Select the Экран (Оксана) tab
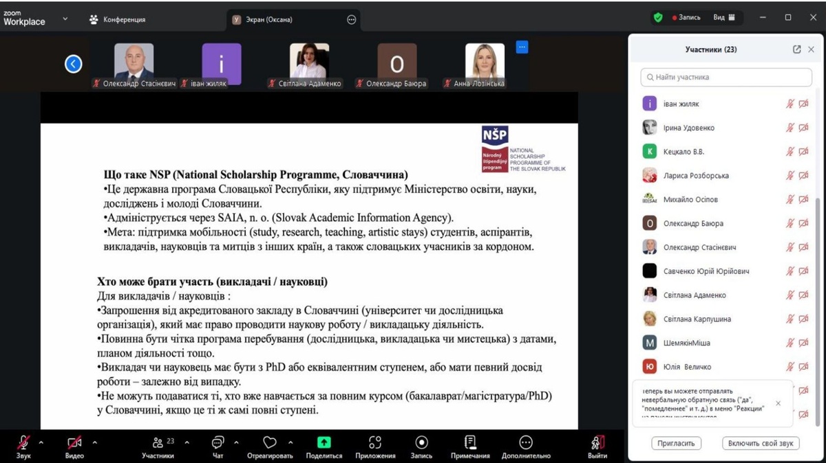The width and height of the screenshot is (826, 463). pyautogui.click(x=271, y=20)
